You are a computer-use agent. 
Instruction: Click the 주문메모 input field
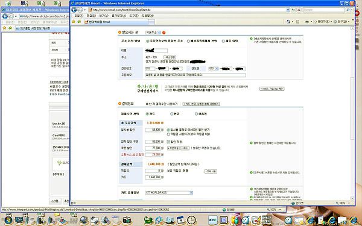(x=195, y=75)
